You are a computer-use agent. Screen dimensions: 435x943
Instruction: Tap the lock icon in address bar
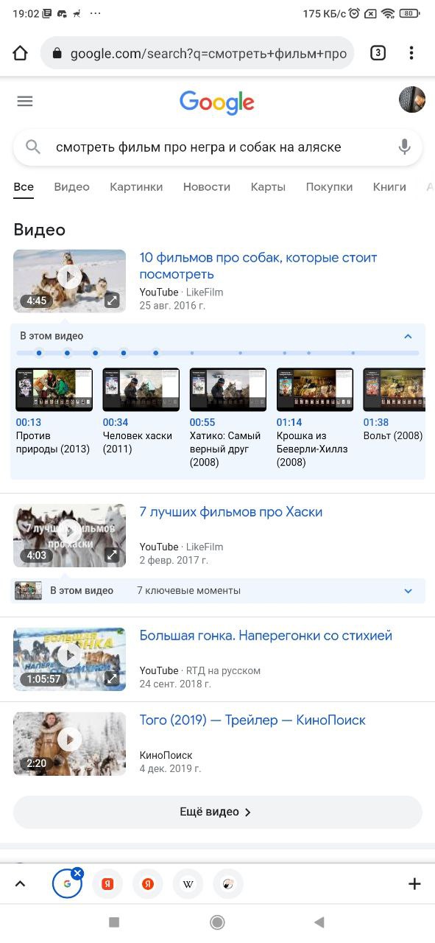click(x=57, y=54)
